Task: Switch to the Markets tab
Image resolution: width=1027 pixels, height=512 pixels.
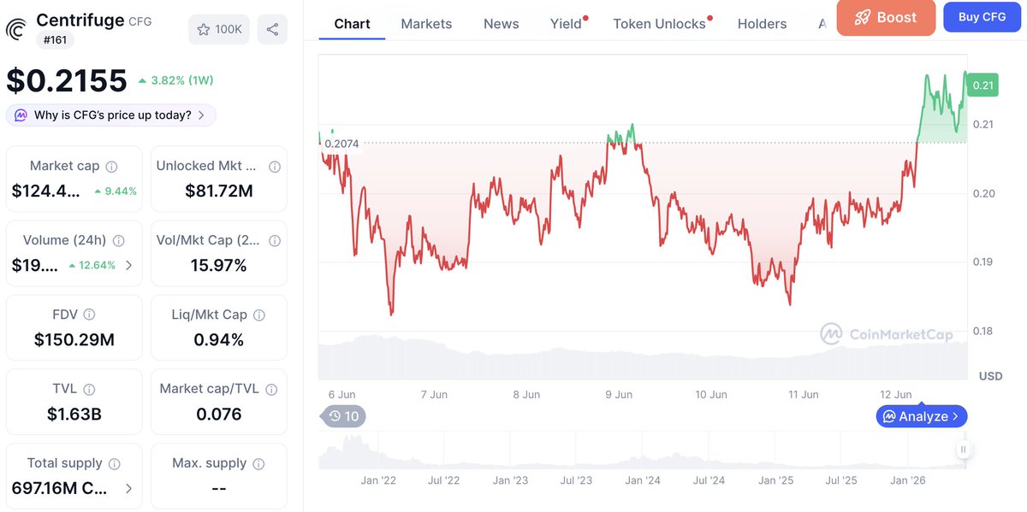Action: [x=426, y=24]
